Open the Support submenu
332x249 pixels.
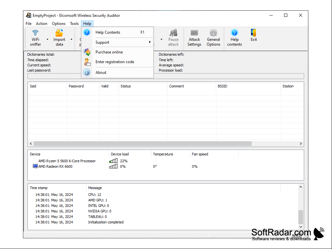(x=117, y=42)
